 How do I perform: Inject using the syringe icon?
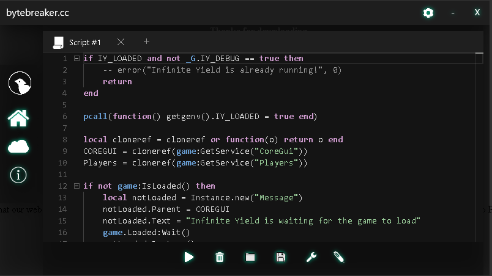tap(339, 257)
